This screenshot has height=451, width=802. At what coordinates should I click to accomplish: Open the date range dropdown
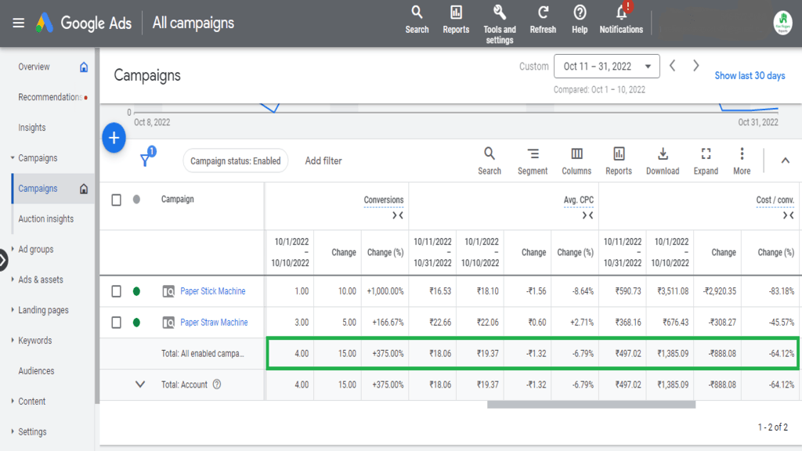[607, 67]
